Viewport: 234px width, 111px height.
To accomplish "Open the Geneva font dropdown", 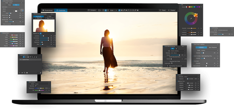I will (x=11, y=9).
